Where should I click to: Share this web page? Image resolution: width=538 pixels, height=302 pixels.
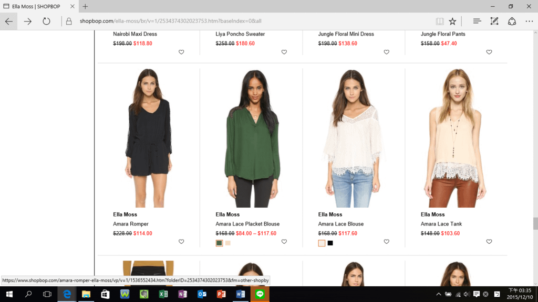point(512,21)
